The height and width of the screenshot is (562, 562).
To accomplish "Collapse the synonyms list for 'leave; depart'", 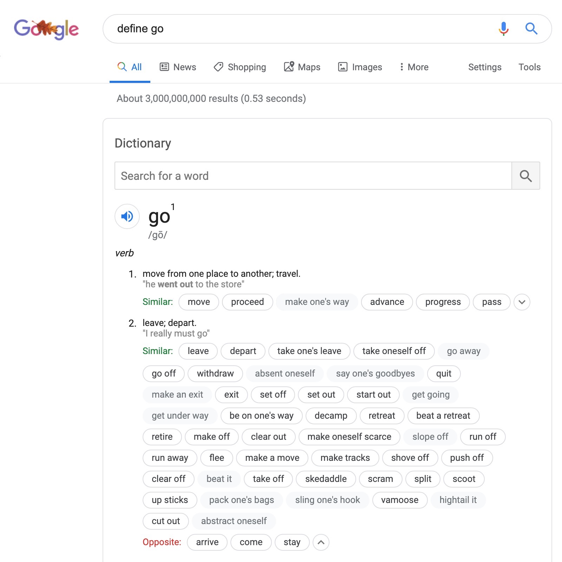I will click(x=321, y=542).
